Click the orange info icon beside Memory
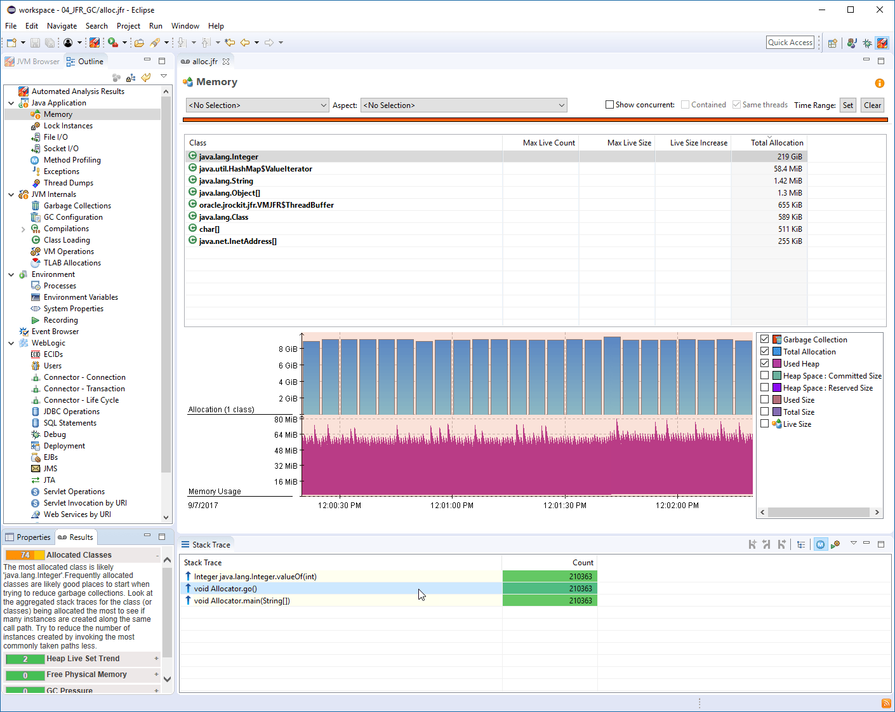 880,83
